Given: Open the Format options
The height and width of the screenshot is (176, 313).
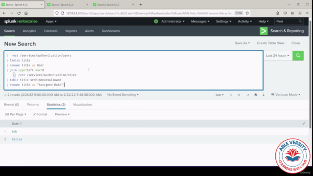Looking at the screenshot, I should click(40, 114).
